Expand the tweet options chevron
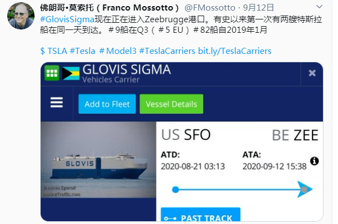This screenshot has height=224, width=338. coord(319,7)
